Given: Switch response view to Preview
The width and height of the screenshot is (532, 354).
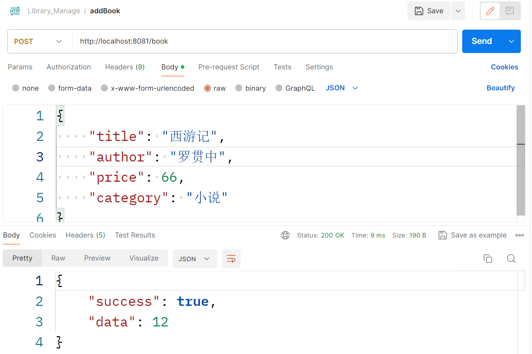Looking at the screenshot, I should tap(97, 258).
